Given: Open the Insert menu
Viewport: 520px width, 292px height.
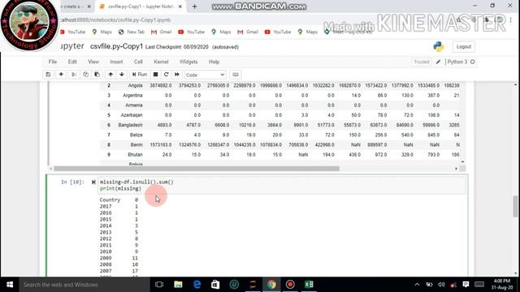Looking at the screenshot, I should [x=116, y=62].
